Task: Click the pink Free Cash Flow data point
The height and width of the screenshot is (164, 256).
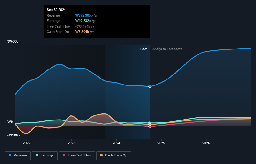Action: [150, 127]
